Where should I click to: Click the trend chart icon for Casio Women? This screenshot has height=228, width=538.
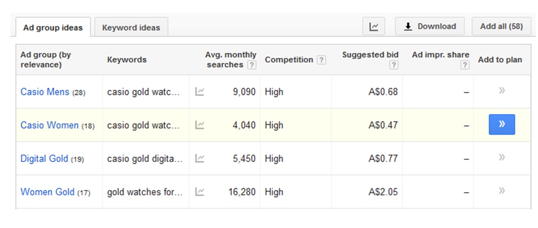(200, 125)
